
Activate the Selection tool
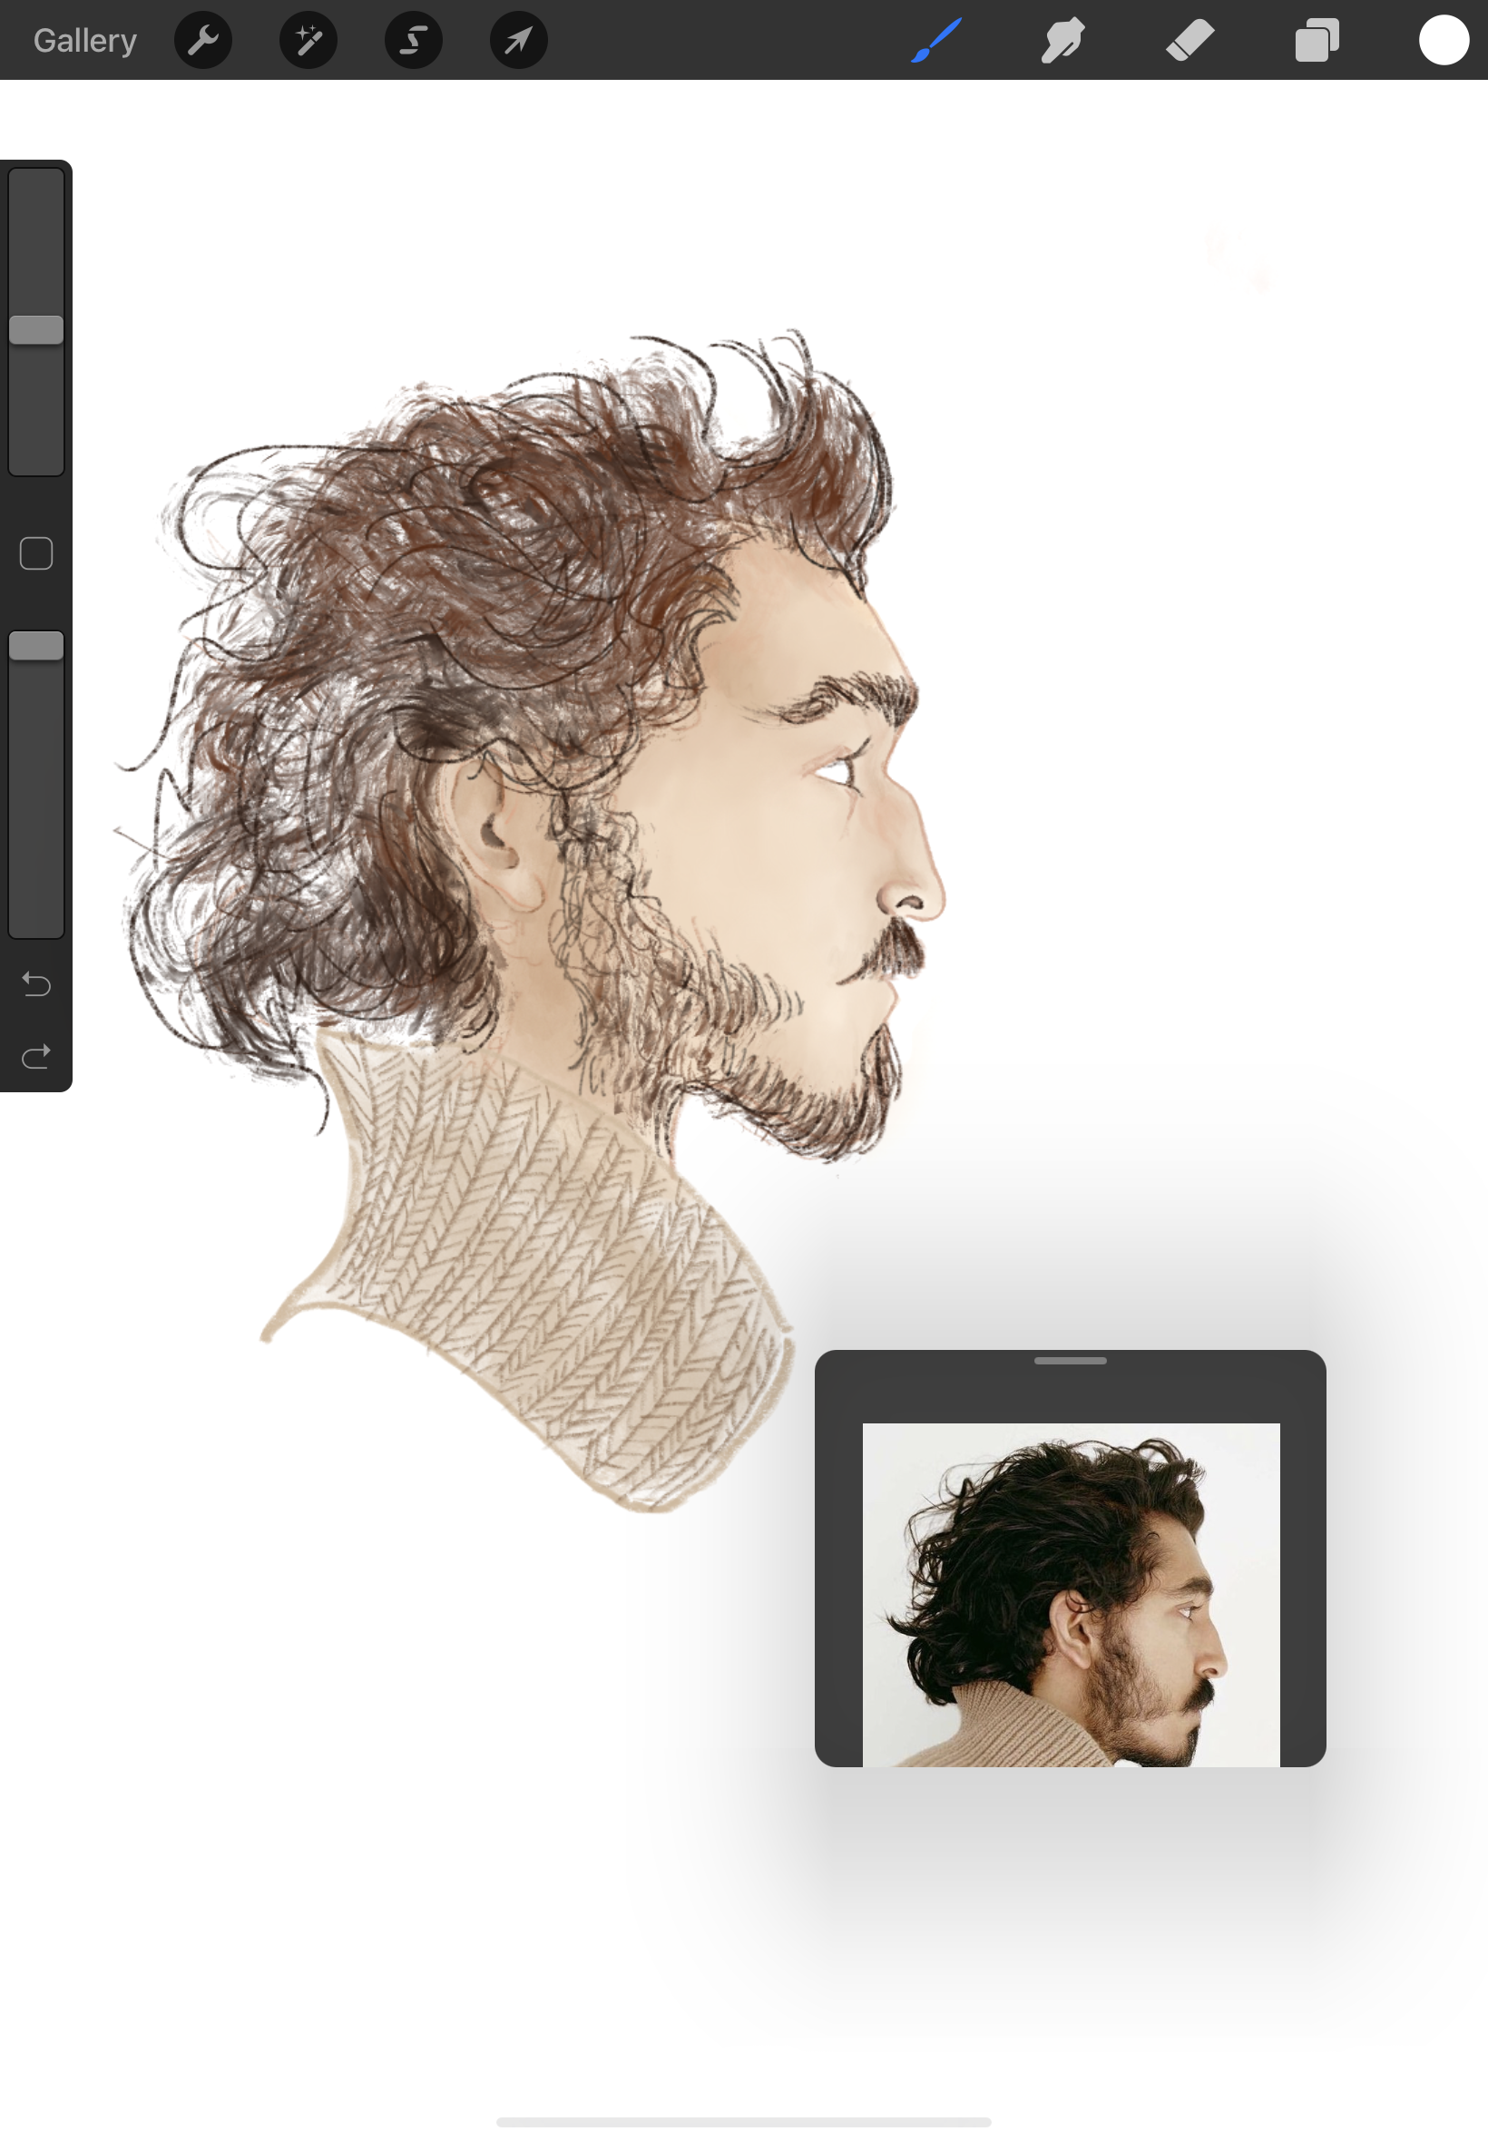413,39
